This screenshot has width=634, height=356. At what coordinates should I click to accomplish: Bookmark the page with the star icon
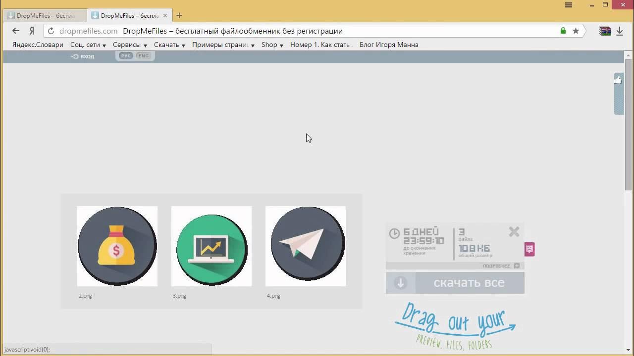576,31
